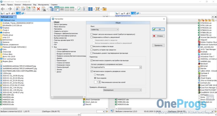Click the favorites heart folder icon in right panel
The image size is (217, 116).
click(x=203, y=20)
